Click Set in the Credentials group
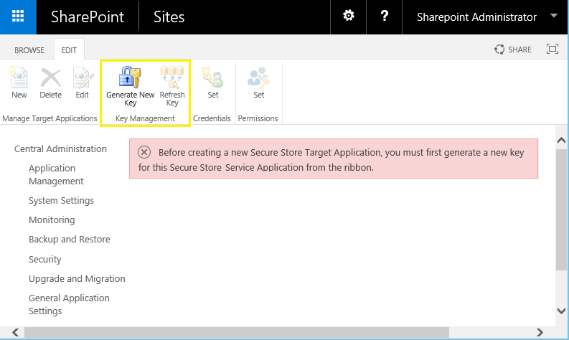Screen dimensions: 569x340 [x=213, y=82]
